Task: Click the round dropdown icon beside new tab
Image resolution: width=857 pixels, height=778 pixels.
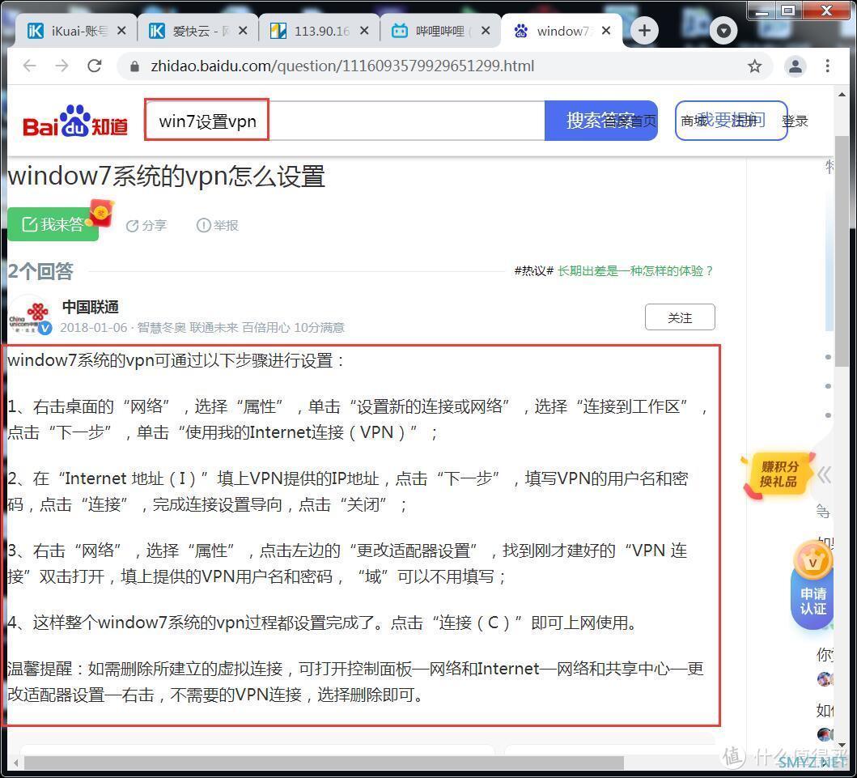Action: (x=723, y=31)
